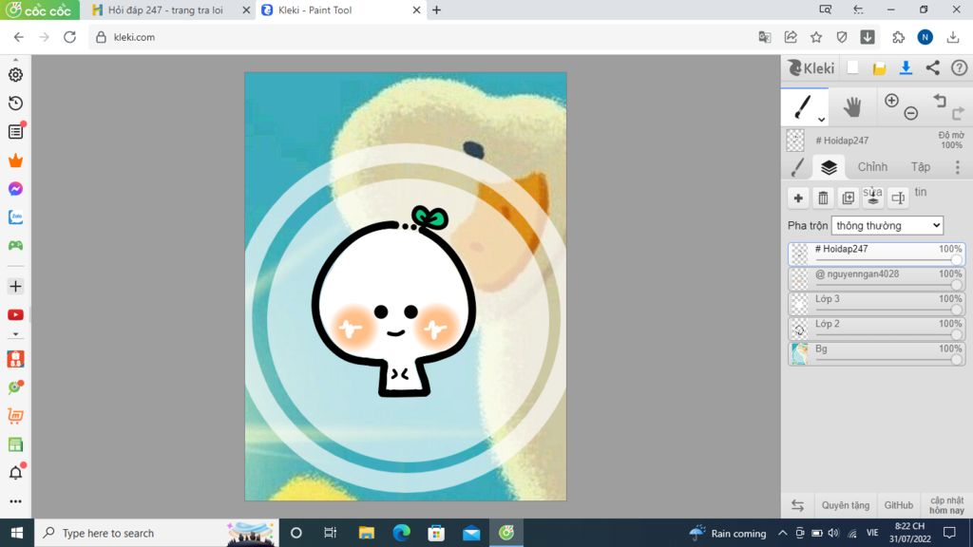Click the Kleki logo
The height and width of the screenshot is (547, 973).
[811, 68]
